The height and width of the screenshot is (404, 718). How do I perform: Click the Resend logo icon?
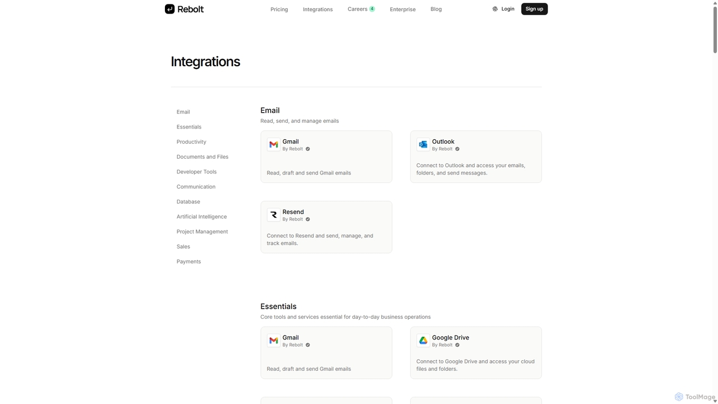pos(274,215)
